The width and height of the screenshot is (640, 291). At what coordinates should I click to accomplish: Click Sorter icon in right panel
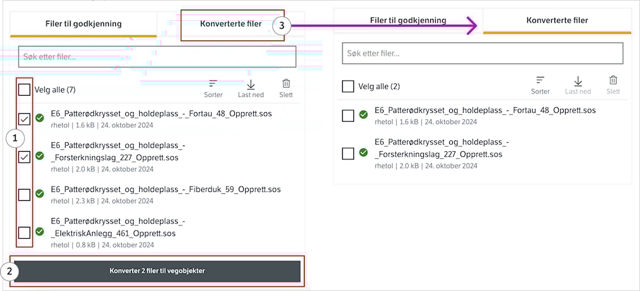(540, 81)
